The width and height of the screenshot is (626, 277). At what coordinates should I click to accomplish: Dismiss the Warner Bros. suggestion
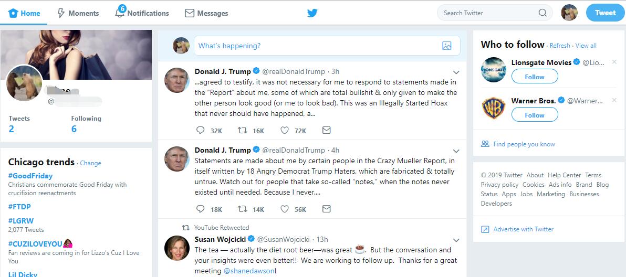tap(614, 100)
